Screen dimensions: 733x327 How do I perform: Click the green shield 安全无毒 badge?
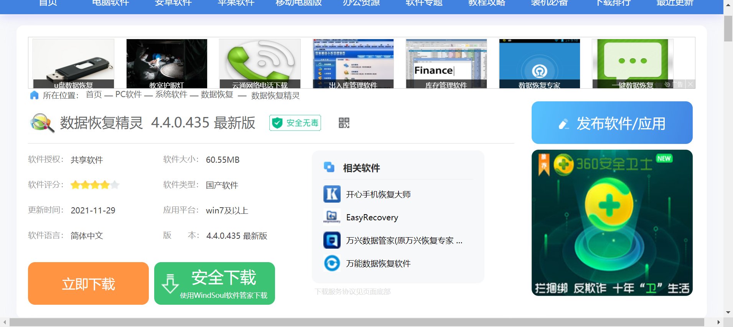pos(295,123)
